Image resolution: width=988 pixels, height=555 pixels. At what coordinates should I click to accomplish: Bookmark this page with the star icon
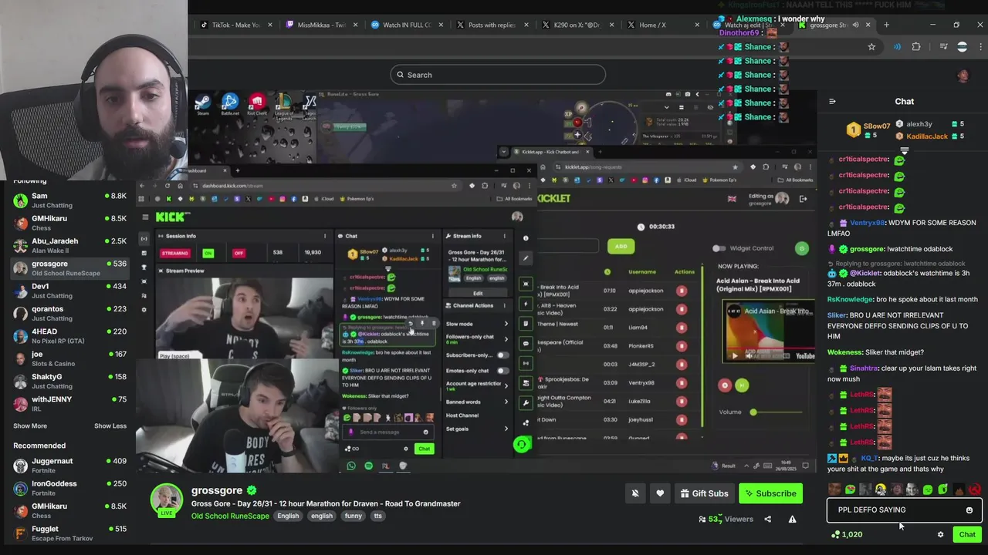click(871, 47)
